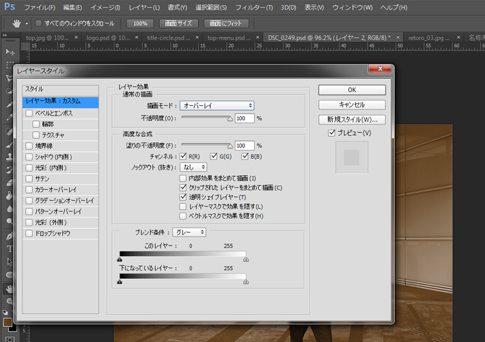Image resolution: width=485 pixels, height=342 pixels.
Task: Select the Rectangular Marquee tool
Action: (10, 65)
